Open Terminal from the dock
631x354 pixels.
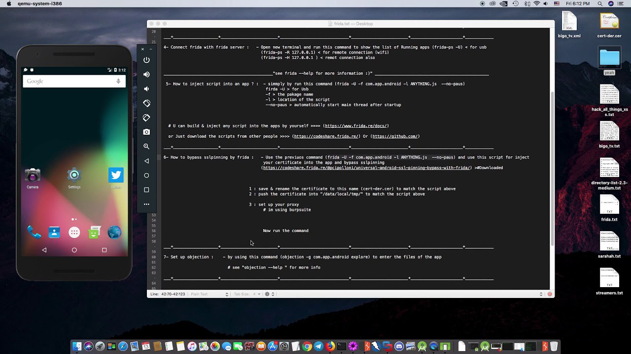[x=341, y=347]
